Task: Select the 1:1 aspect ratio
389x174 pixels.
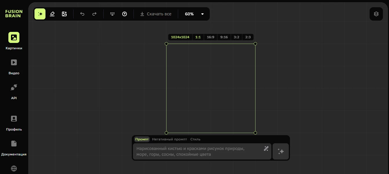Action: [198, 37]
